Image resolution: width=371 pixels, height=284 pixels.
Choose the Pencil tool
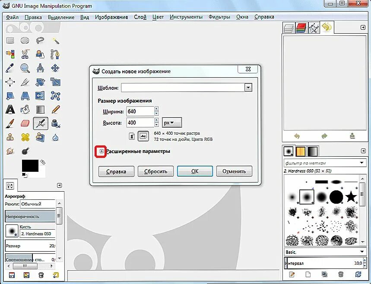coord(55,110)
